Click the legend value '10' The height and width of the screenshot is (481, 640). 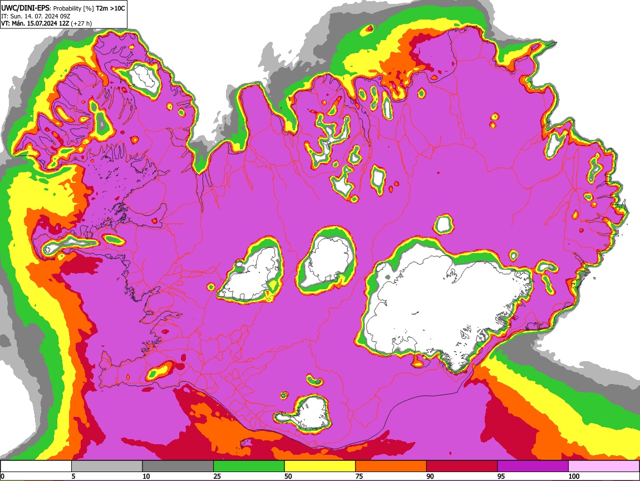point(146,476)
